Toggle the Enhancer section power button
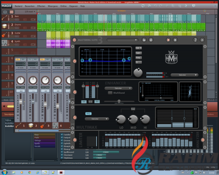219x175 pixels. coord(74,92)
